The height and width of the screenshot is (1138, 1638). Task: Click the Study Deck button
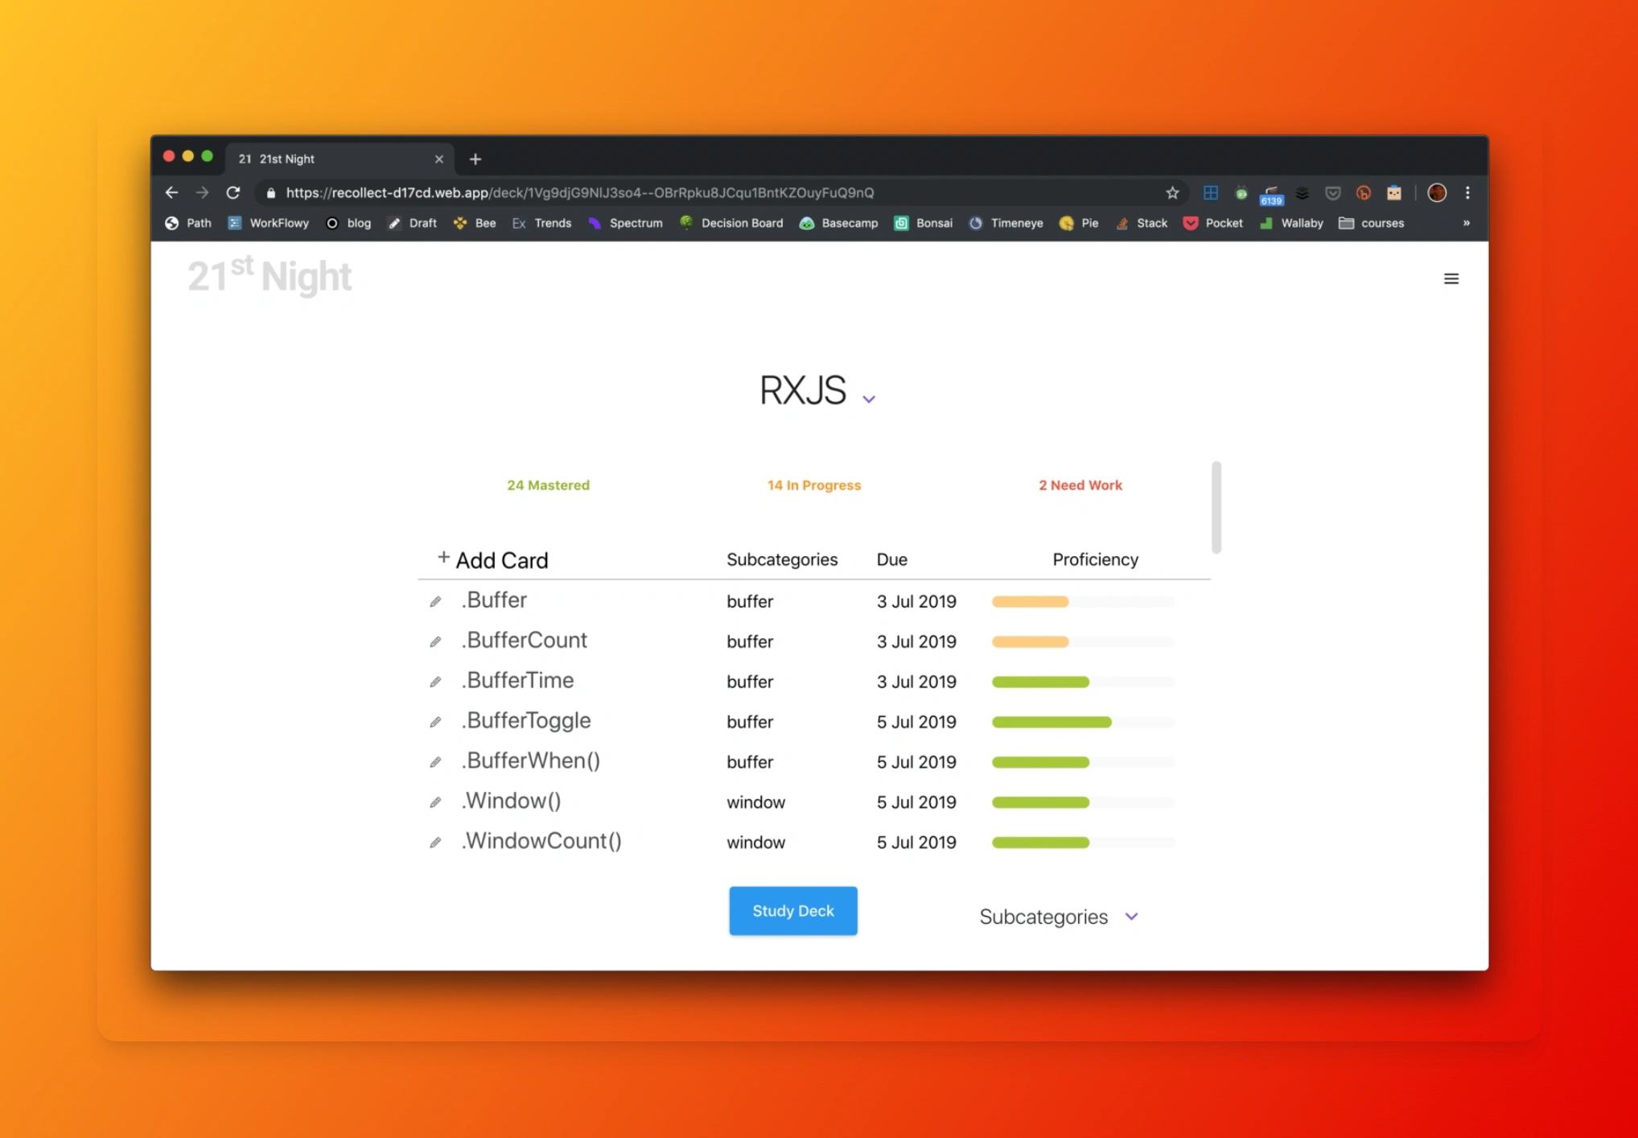[792, 911]
